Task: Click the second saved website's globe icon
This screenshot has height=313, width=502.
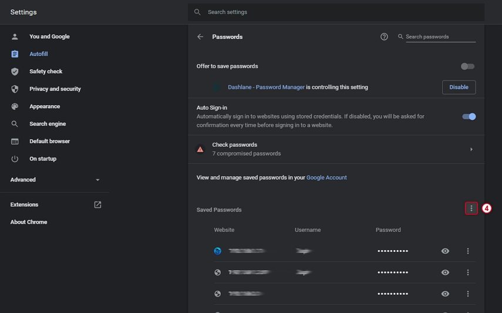Action: (x=217, y=272)
